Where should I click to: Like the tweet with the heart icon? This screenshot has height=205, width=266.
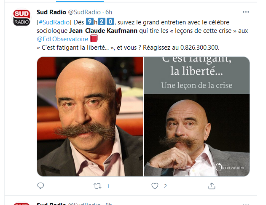155,186
